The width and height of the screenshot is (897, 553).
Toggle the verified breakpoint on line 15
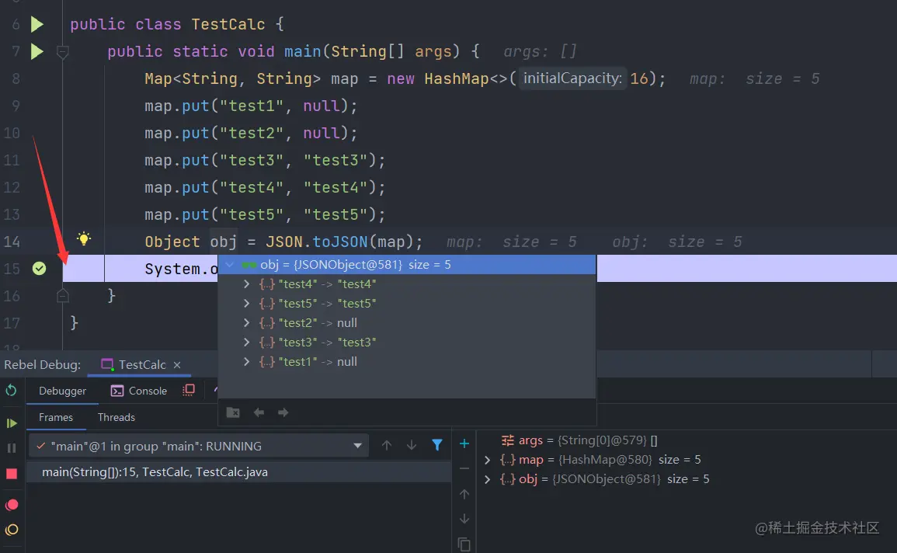tap(39, 268)
